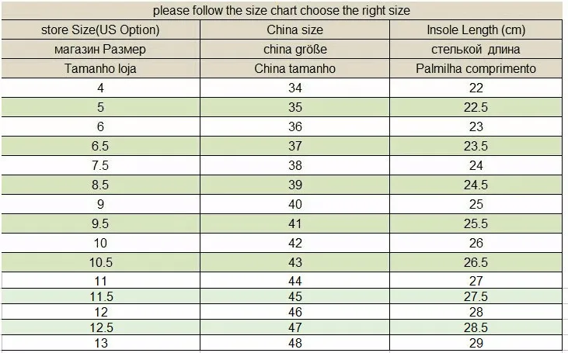568x353 pixels.
Task: Select the 'store Size(US Option)' header
Action: point(100,30)
